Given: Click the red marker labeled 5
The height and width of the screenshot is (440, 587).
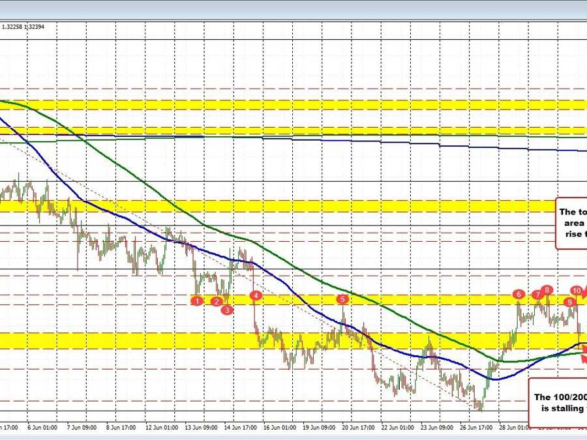Looking at the screenshot, I should (342, 299).
